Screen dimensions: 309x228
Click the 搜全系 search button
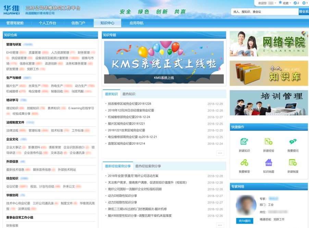tap(304, 11)
